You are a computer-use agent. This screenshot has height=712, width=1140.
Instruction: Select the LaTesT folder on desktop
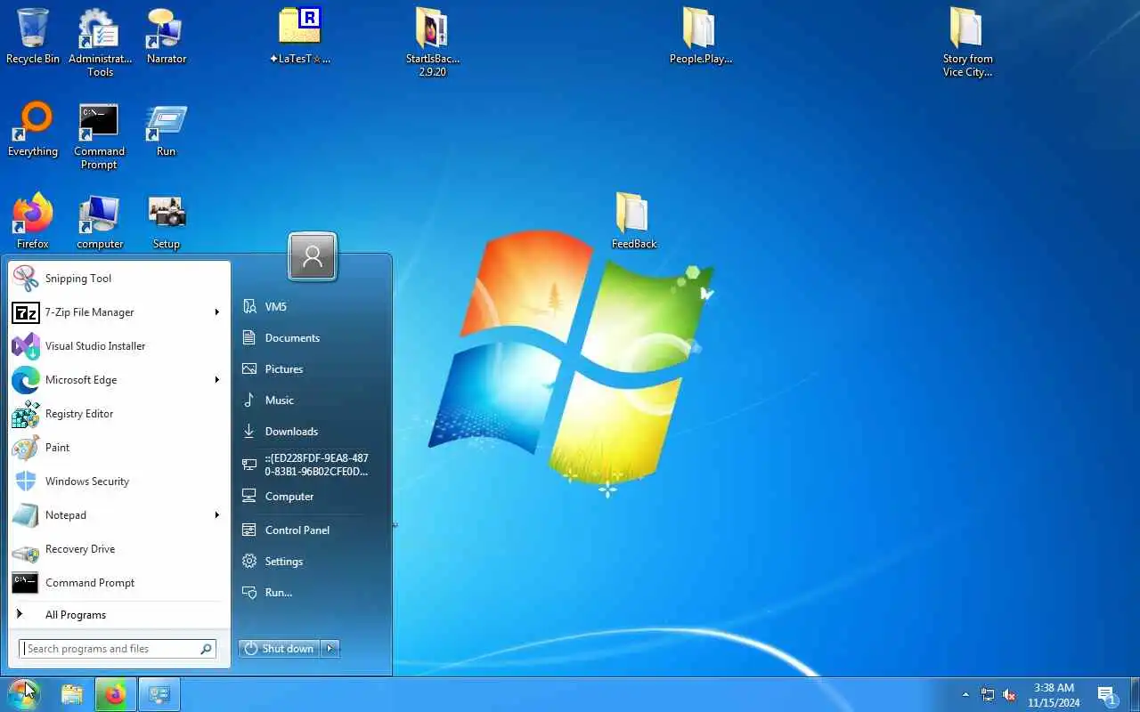point(299,36)
